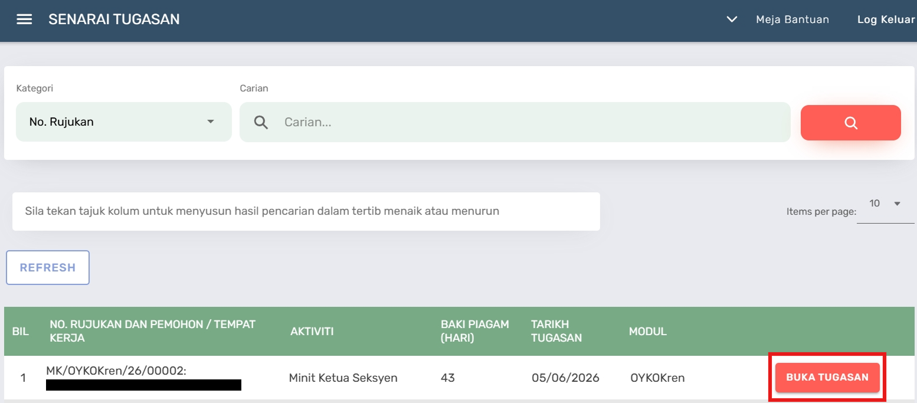Click the magnifier icon inside Carian field
Image resolution: width=917 pixels, height=403 pixels.
point(261,122)
